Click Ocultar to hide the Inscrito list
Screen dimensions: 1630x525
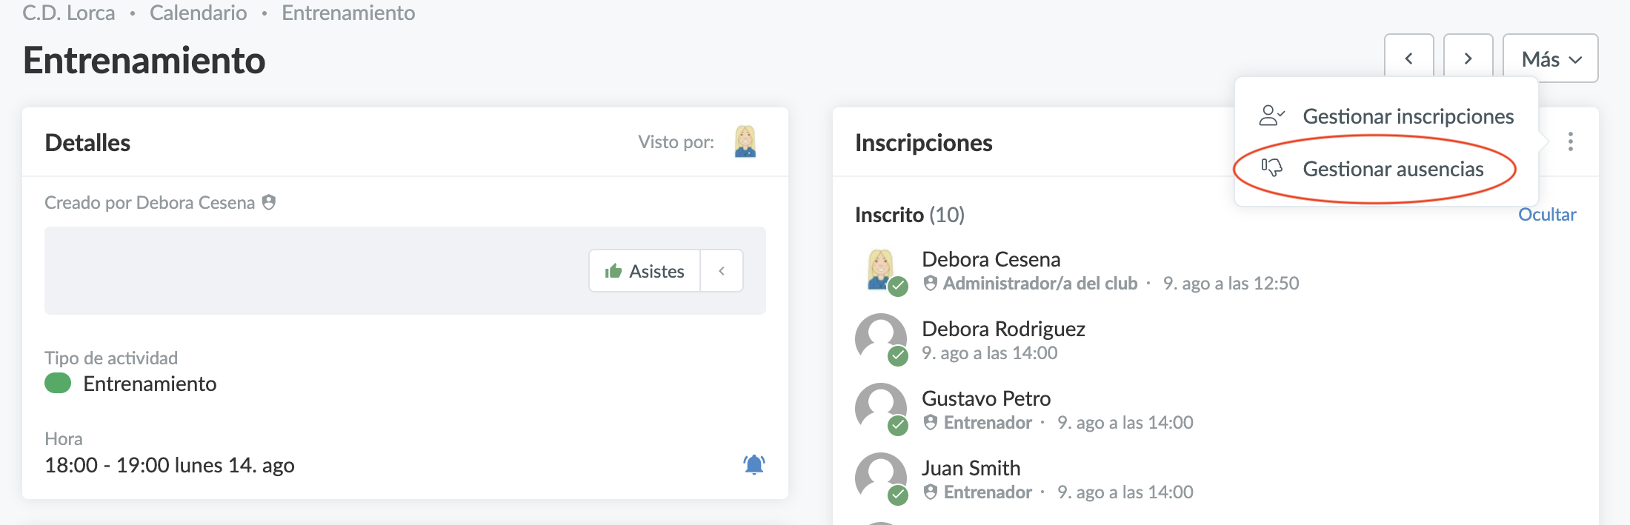pyautogui.click(x=1547, y=215)
